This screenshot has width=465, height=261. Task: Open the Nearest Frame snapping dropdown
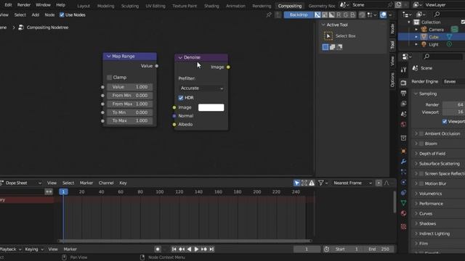(352, 183)
